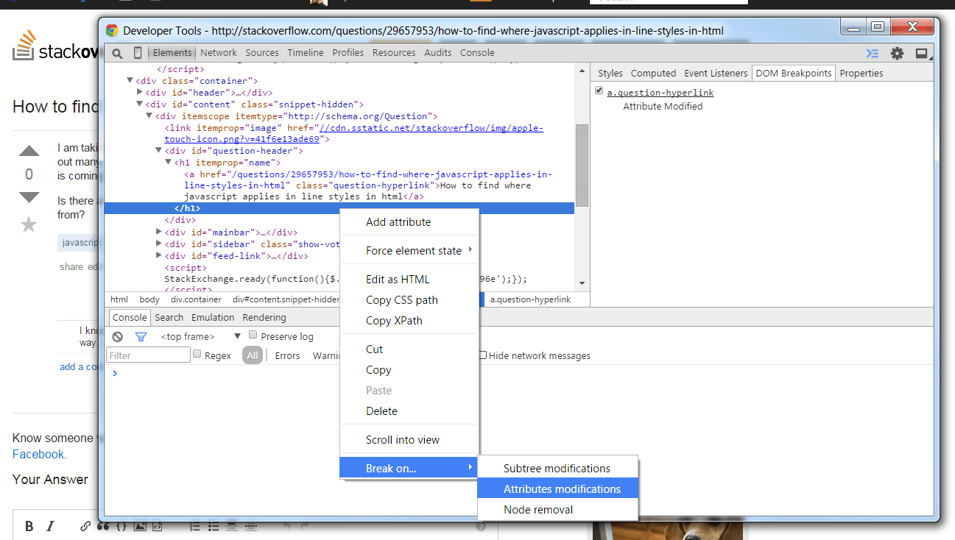Show the drawer console icon
This screenshot has height=540, width=955.
coord(873,53)
